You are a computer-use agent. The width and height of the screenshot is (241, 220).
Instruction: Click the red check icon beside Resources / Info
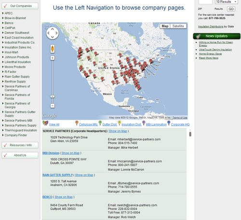click(x=5, y=145)
